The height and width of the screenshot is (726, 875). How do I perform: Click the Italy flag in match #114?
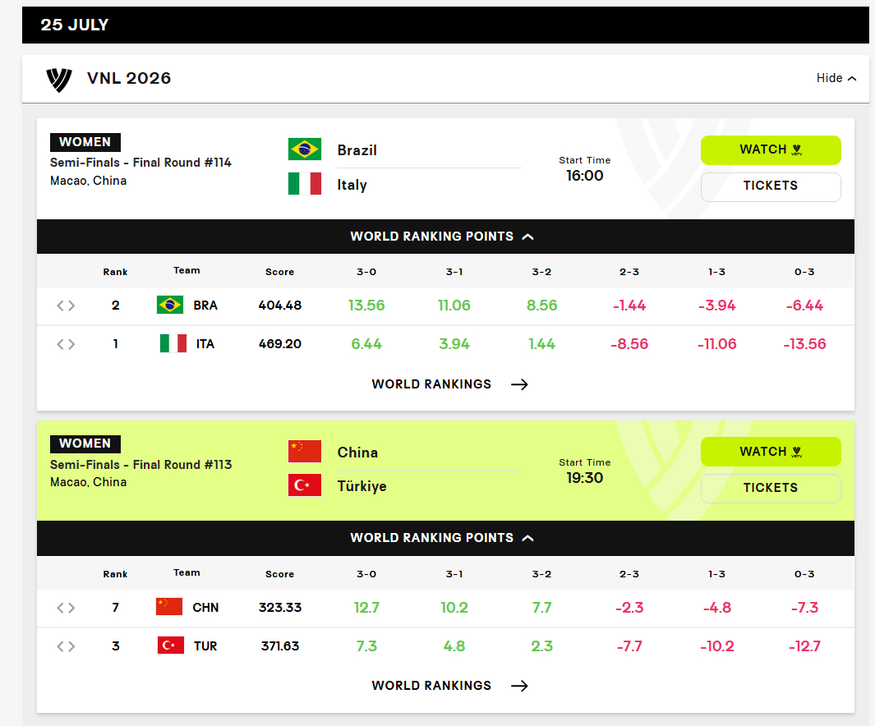[305, 183]
